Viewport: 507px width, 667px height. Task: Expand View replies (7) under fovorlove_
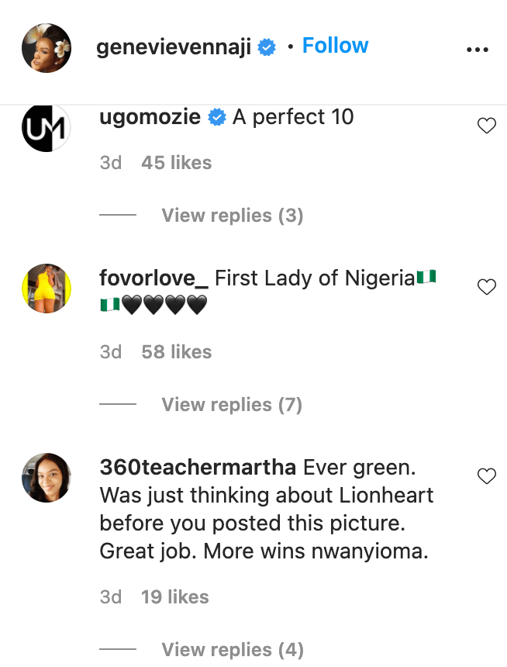pyautogui.click(x=232, y=405)
